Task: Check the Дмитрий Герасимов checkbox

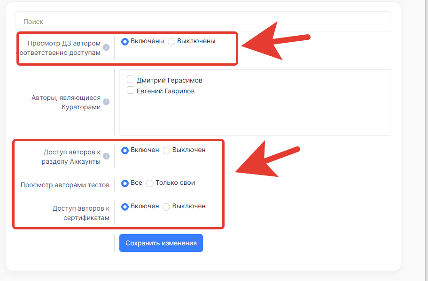Action: point(131,79)
